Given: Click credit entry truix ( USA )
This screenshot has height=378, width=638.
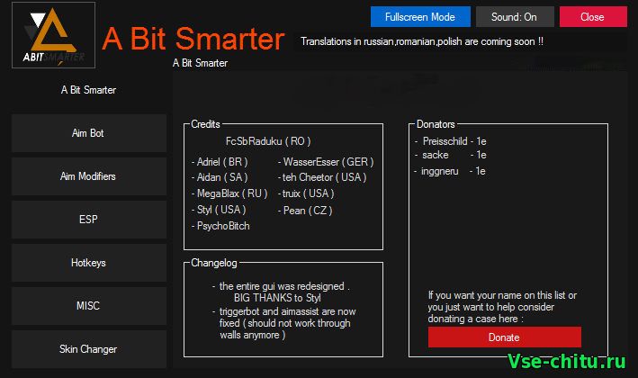Looking at the screenshot, I should click(306, 193).
